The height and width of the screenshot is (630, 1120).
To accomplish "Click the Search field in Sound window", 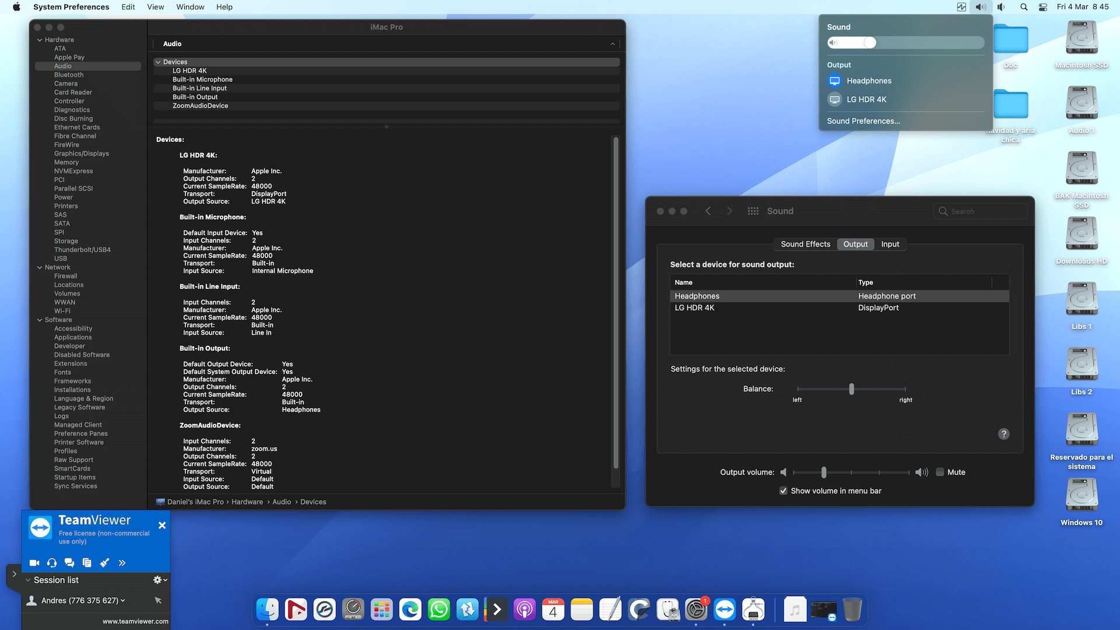I will coord(980,211).
